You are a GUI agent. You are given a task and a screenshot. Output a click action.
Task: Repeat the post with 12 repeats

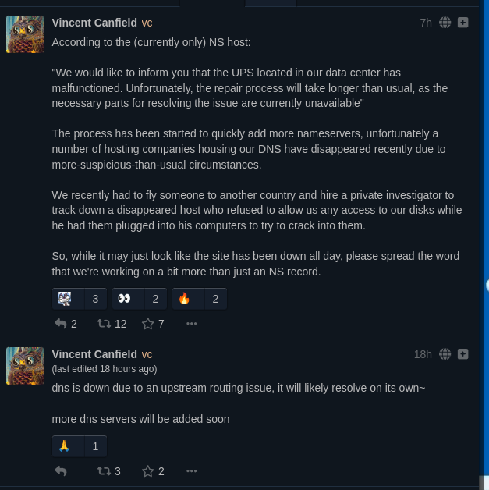pyautogui.click(x=104, y=323)
